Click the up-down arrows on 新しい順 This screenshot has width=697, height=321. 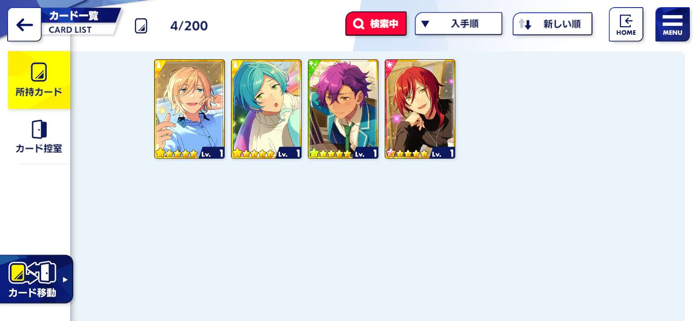[525, 24]
